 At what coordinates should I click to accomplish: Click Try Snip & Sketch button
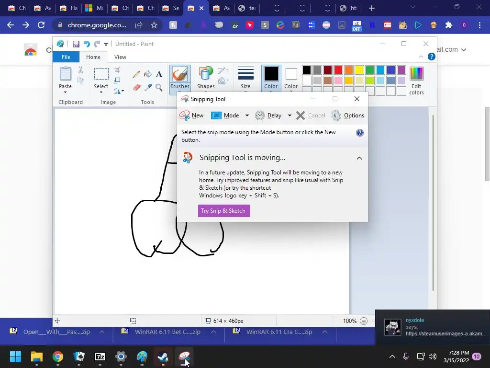224,211
